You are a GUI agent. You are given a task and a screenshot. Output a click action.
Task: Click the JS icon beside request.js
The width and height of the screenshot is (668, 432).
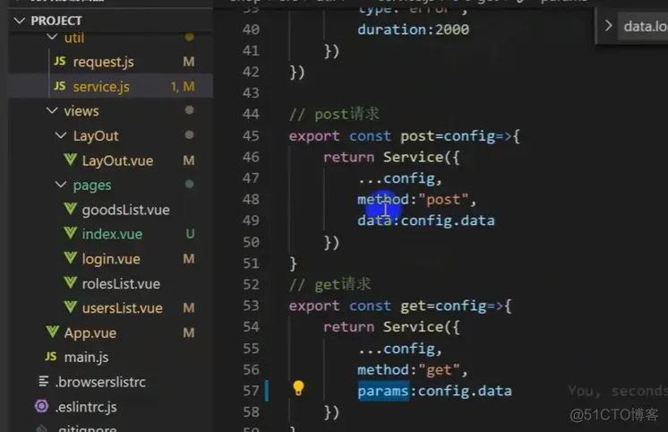[x=60, y=62]
